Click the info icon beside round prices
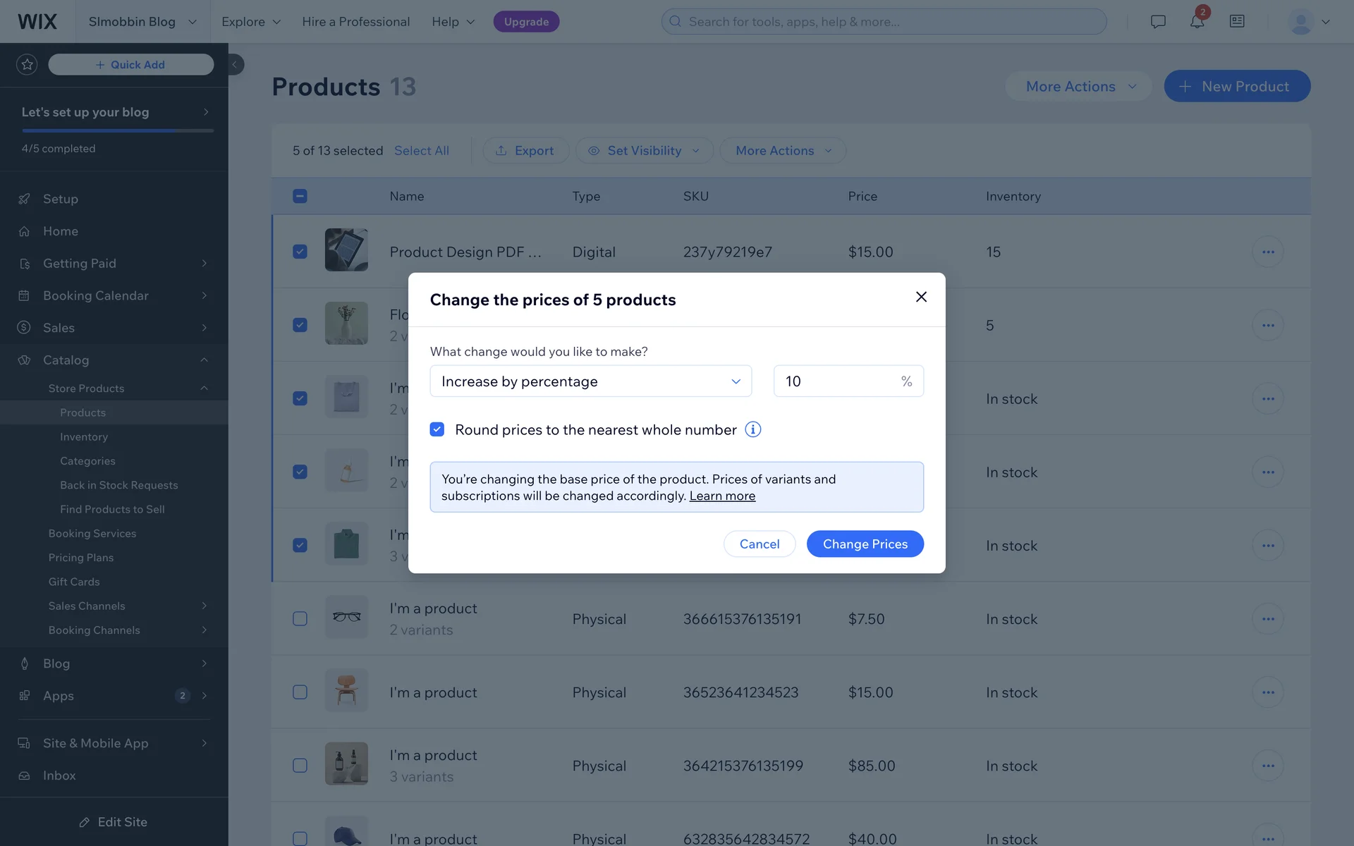The width and height of the screenshot is (1354, 846). click(x=752, y=429)
